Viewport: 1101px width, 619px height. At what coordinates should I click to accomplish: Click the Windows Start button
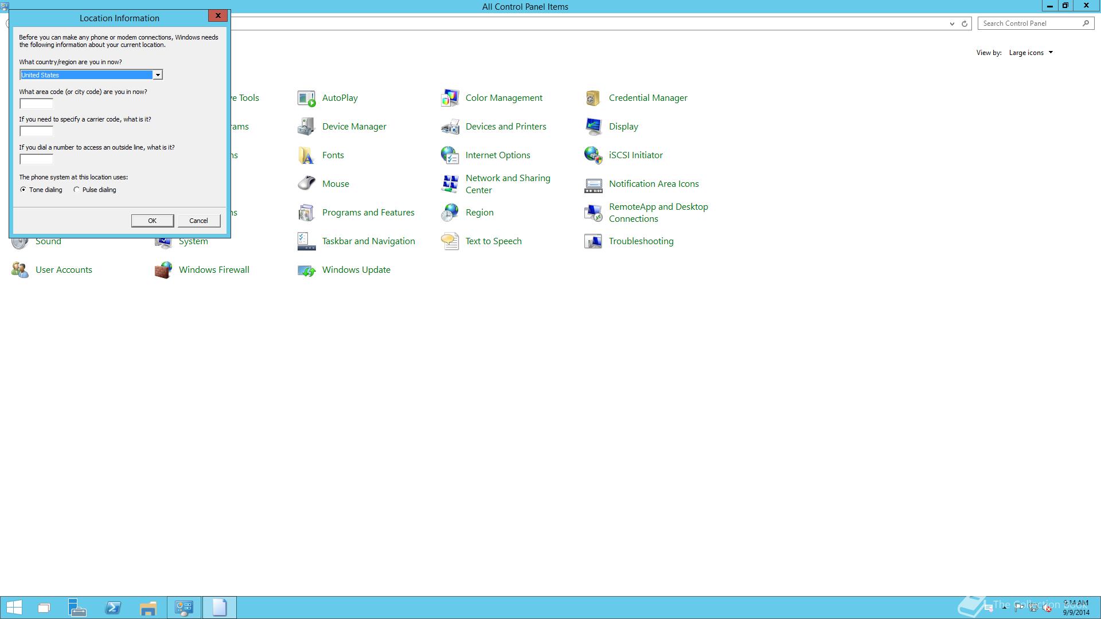tap(14, 608)
